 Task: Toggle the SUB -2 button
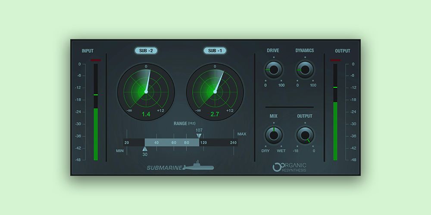(146, 50)
